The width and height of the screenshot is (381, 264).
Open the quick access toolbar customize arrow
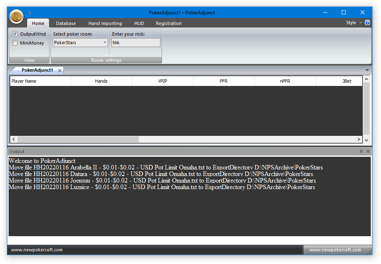tap(30, 13)
